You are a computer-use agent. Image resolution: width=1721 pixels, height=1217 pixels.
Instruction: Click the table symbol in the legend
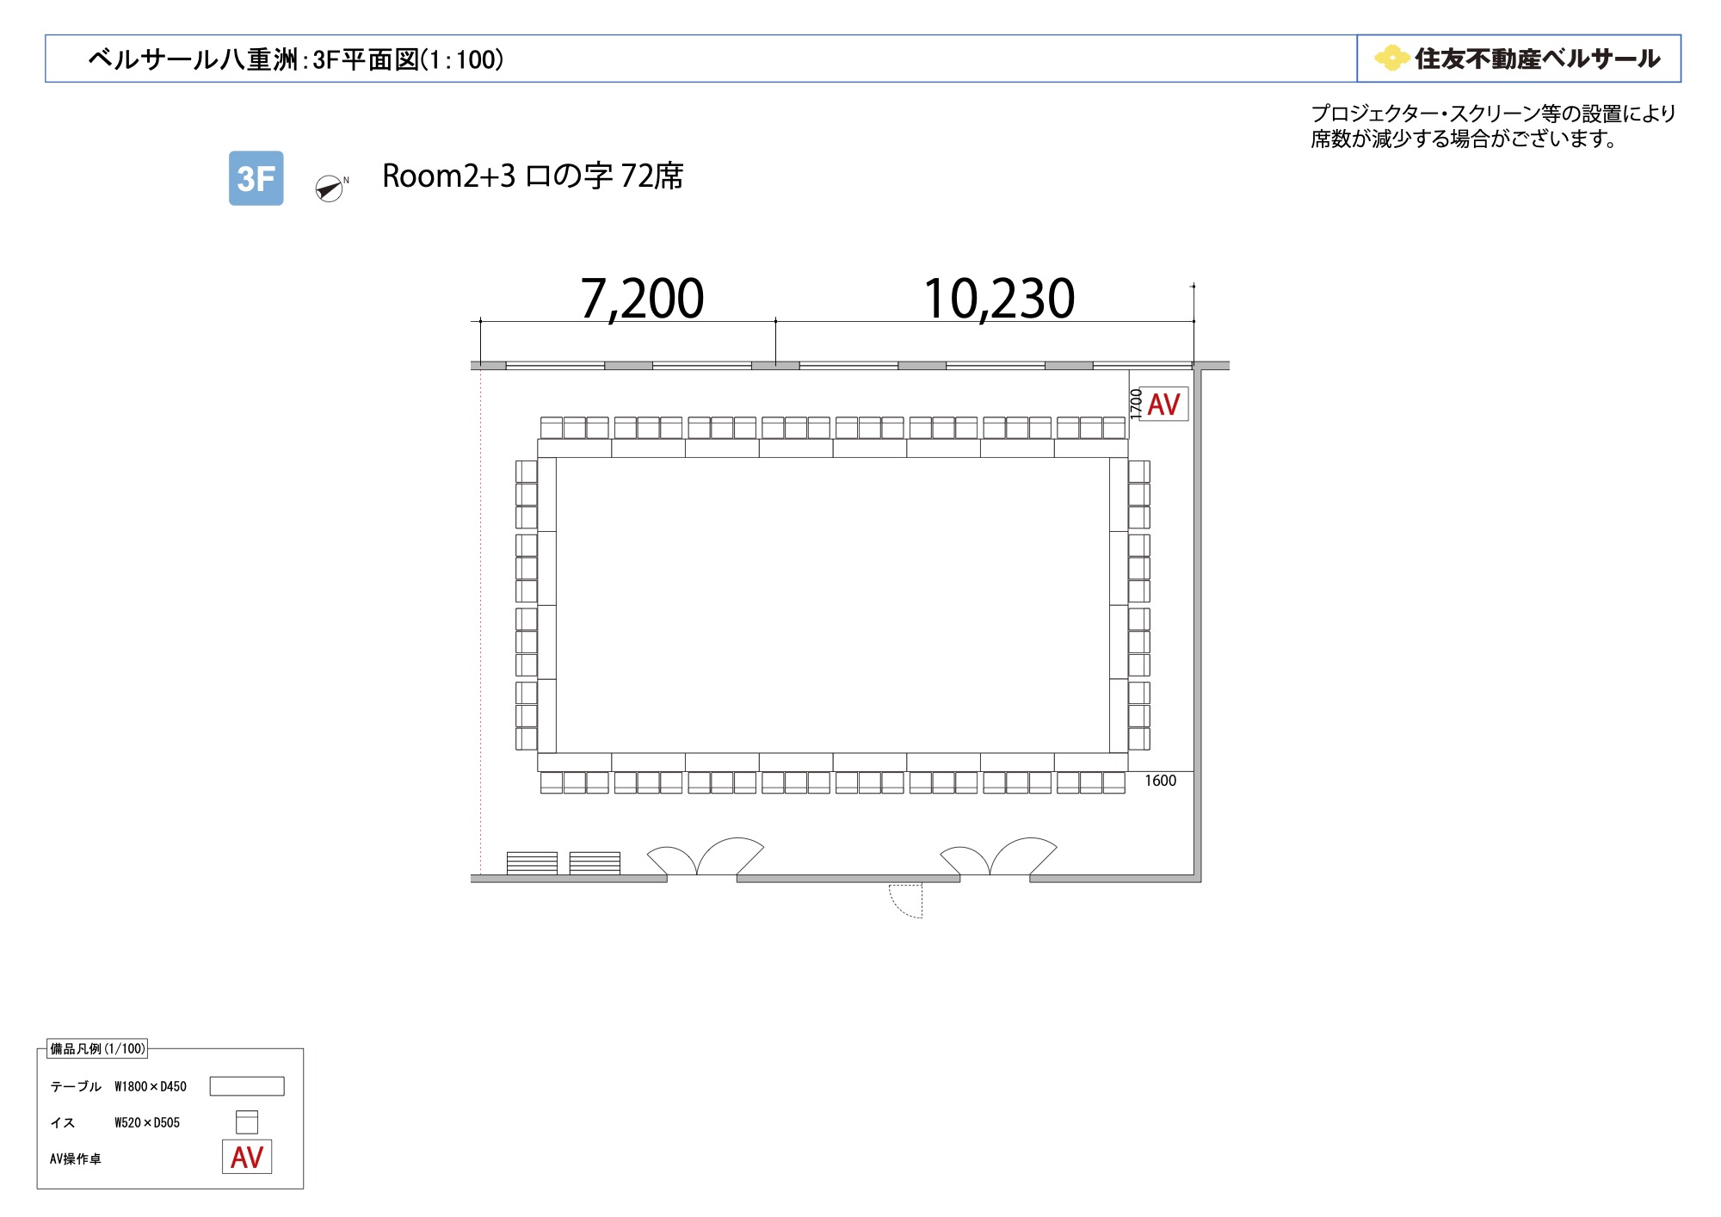click(247, 1086)
